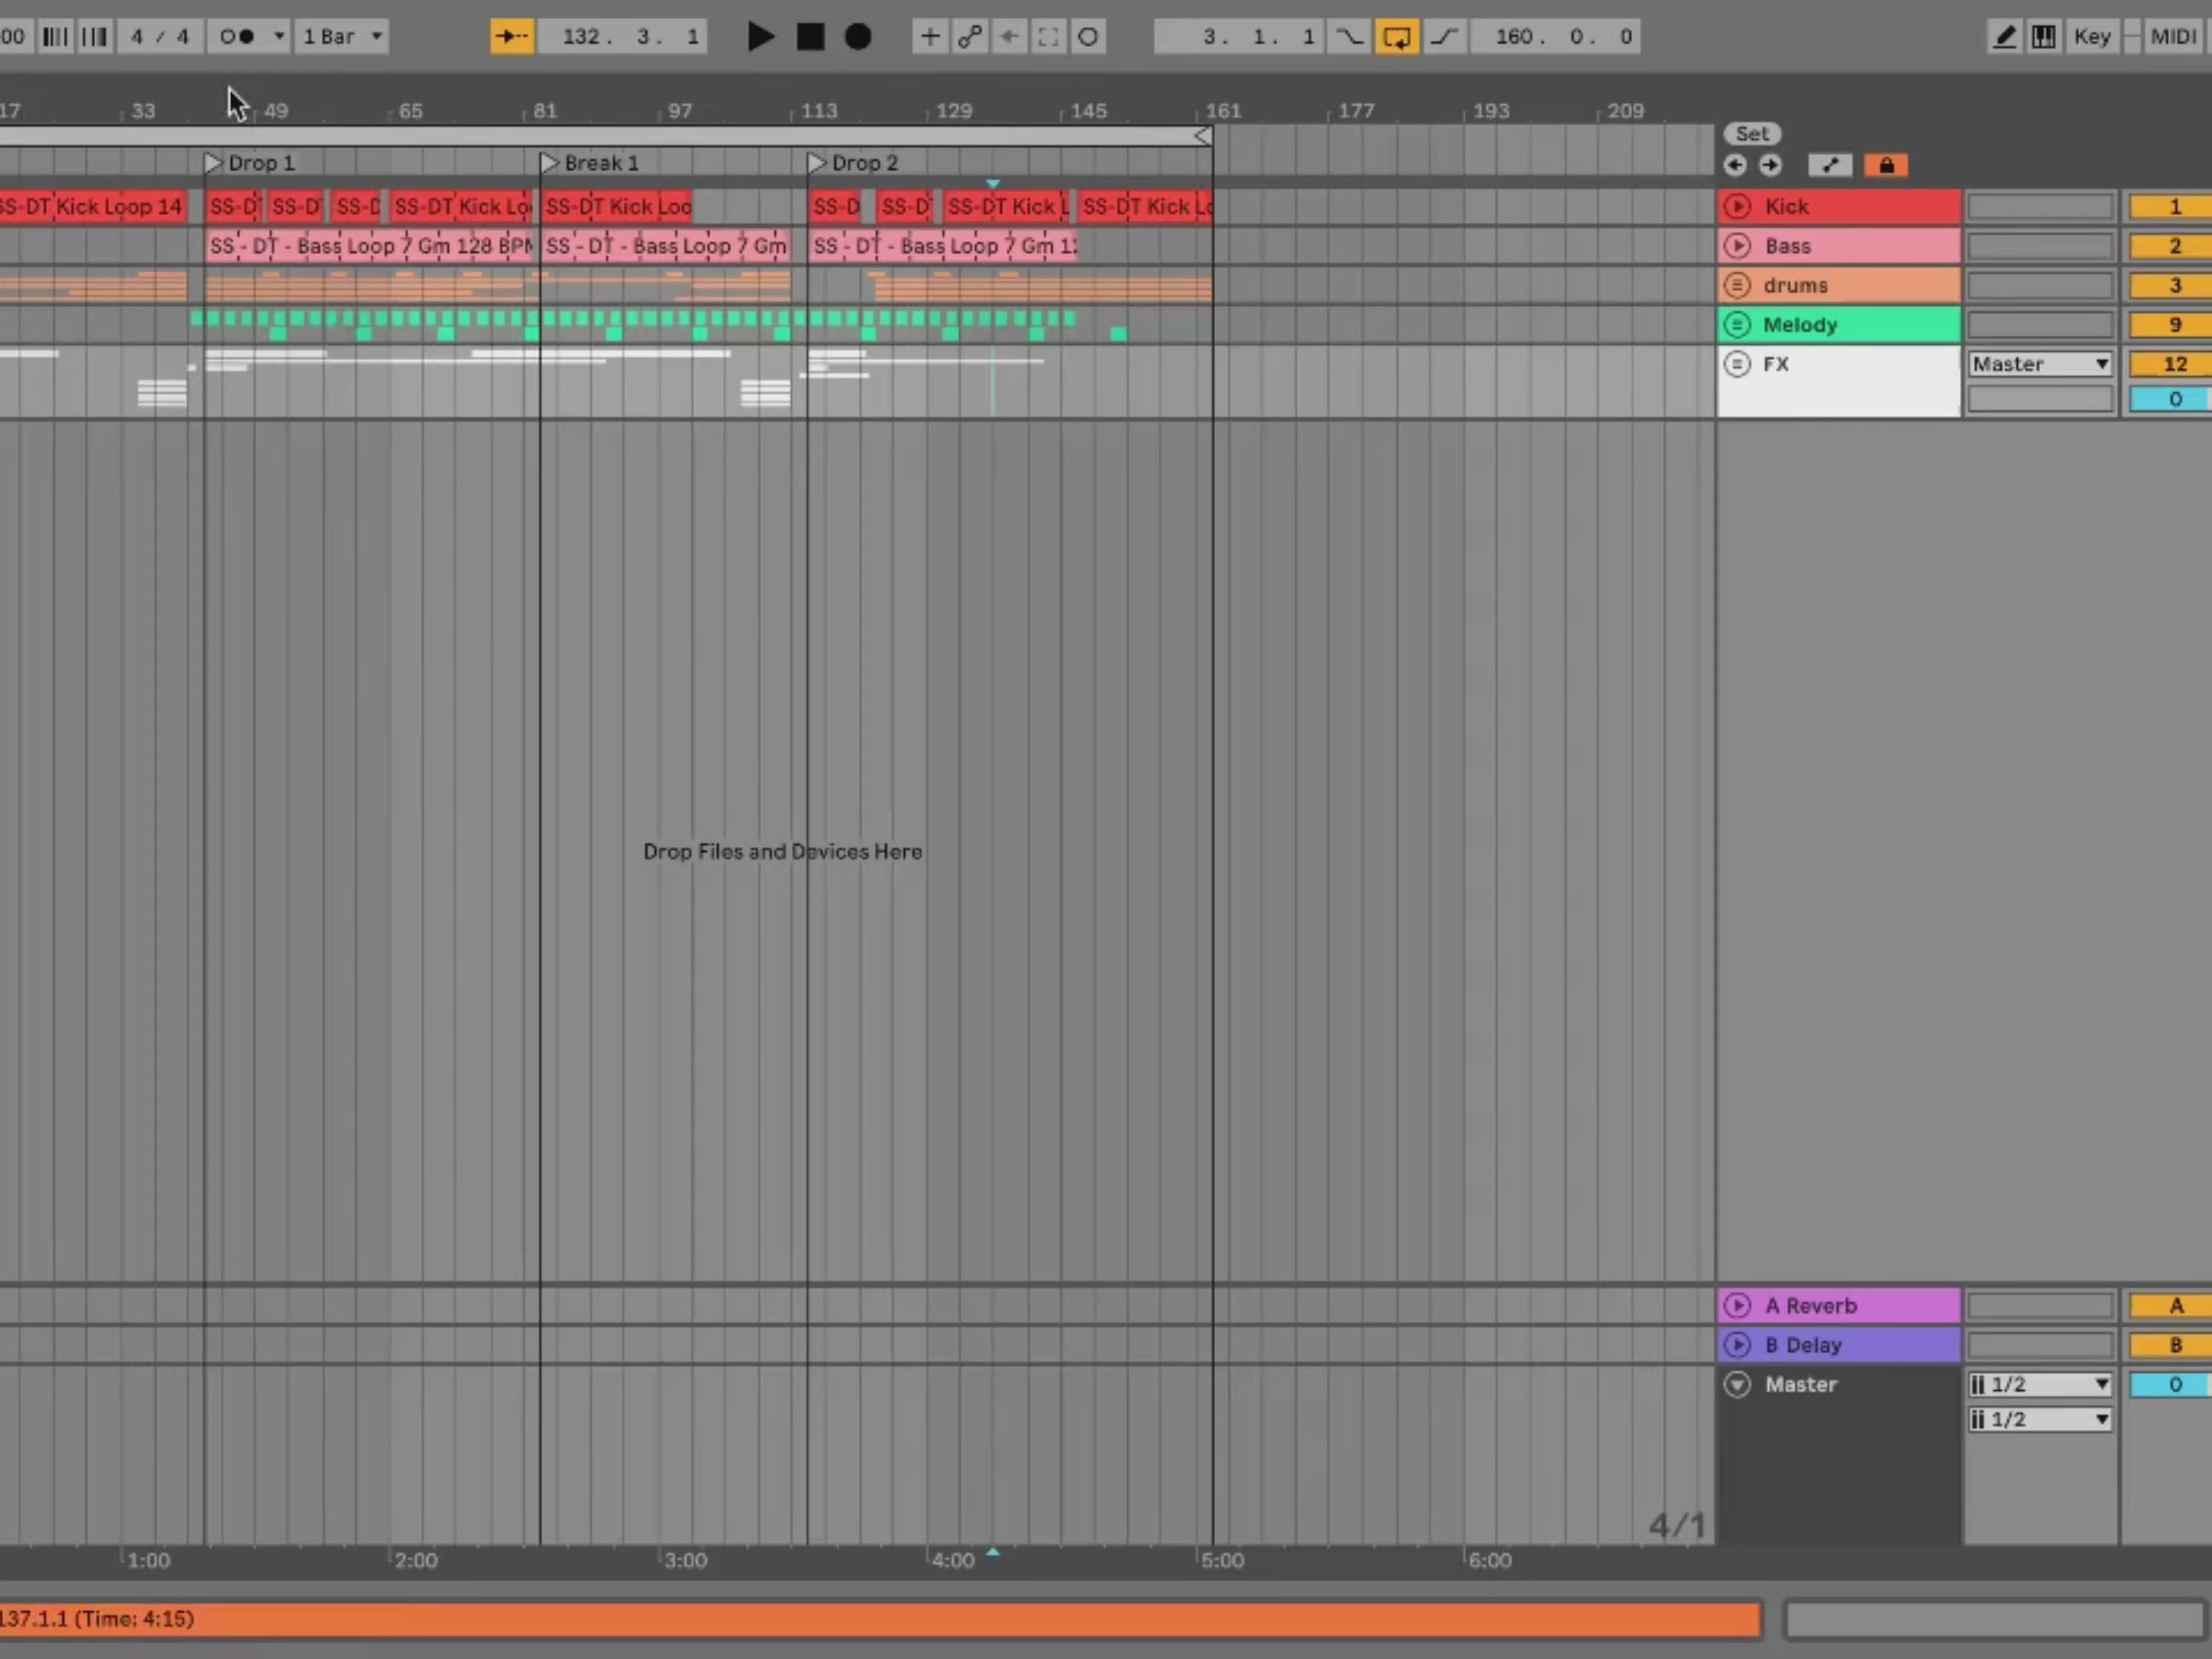Select the Drop 1 locator

(x=250, y=163)
